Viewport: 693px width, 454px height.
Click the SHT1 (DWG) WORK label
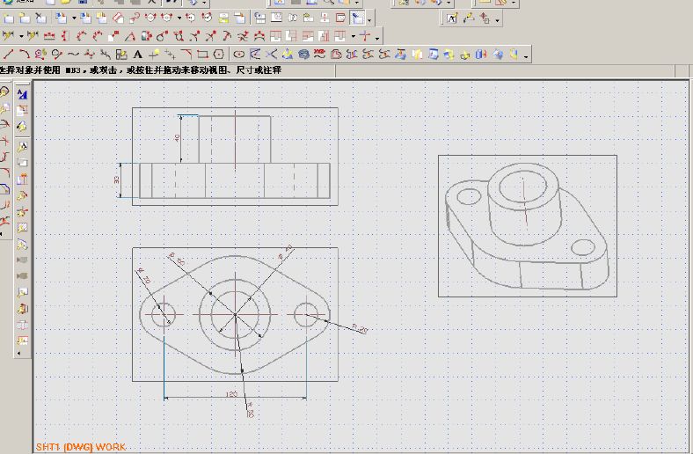[81, 447]
